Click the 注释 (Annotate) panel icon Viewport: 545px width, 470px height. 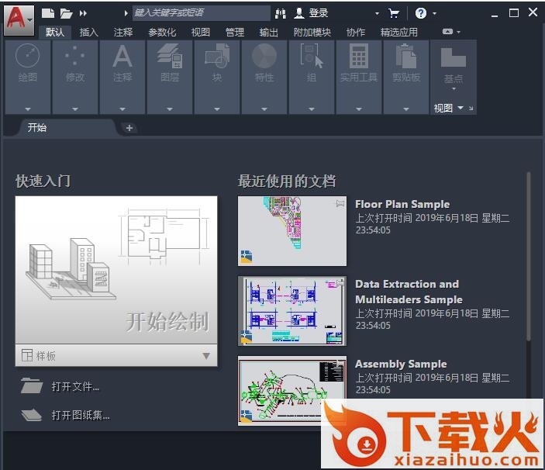click(x=122, y=57)
